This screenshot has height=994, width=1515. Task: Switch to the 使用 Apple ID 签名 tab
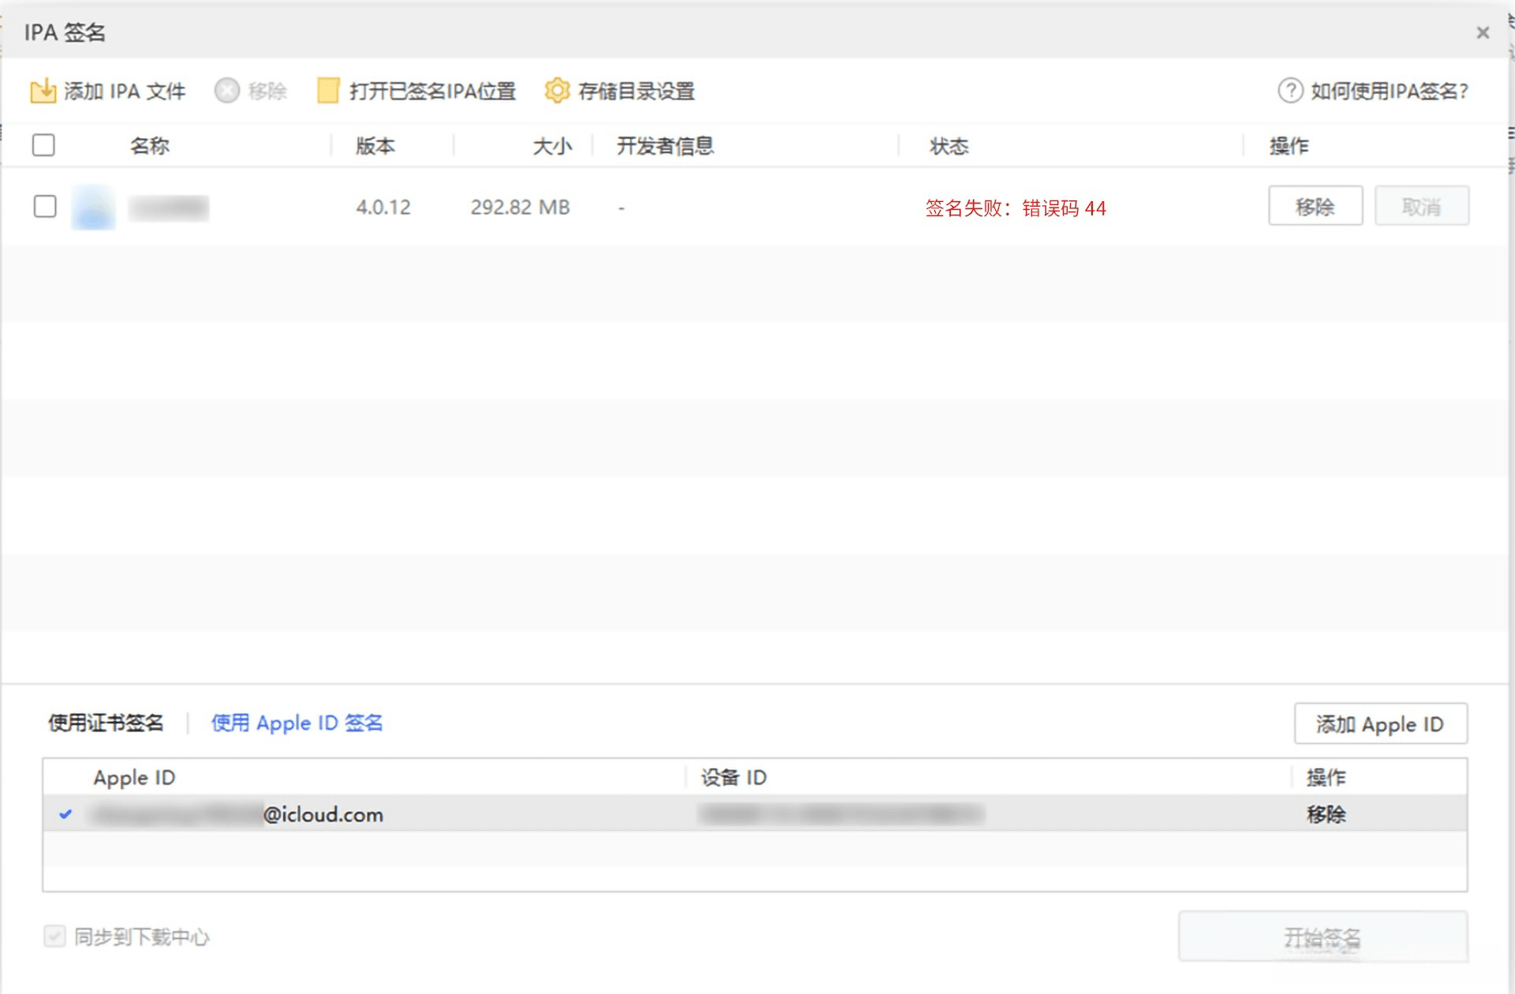pyautogui.click(x=297, y=722)
